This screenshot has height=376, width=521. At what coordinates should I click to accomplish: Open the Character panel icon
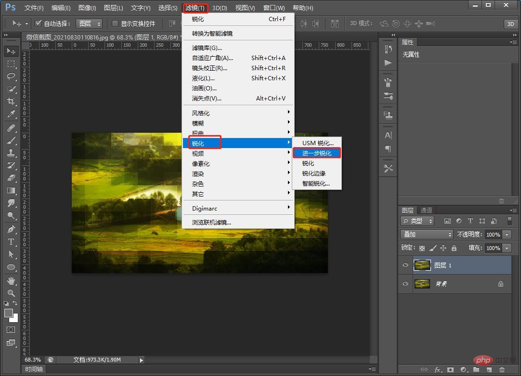click(x=388, y=135)
